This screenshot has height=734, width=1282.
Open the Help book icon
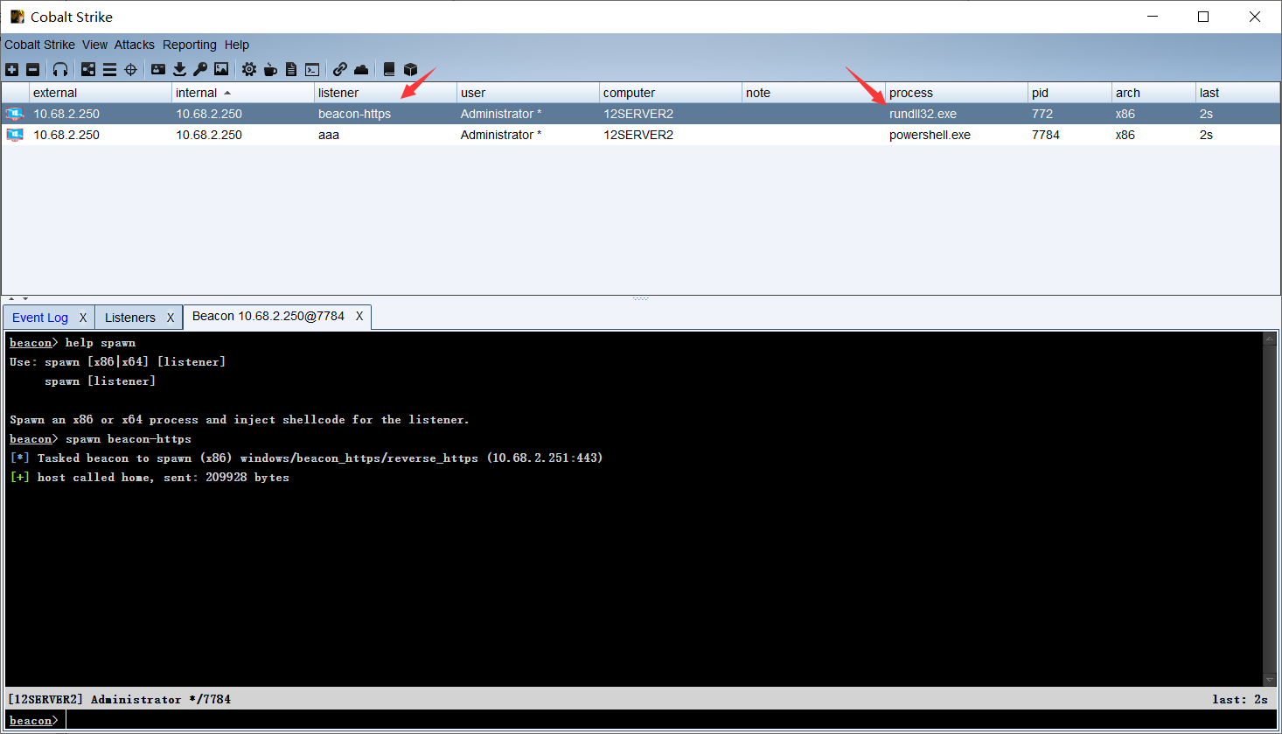(x=389, y=69)
